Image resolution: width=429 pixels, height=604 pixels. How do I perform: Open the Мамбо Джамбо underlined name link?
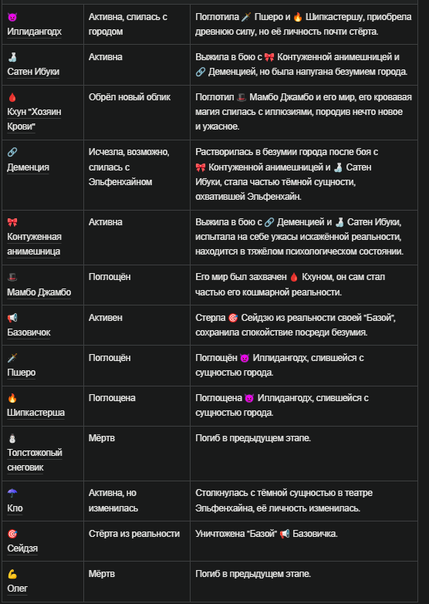39,292
